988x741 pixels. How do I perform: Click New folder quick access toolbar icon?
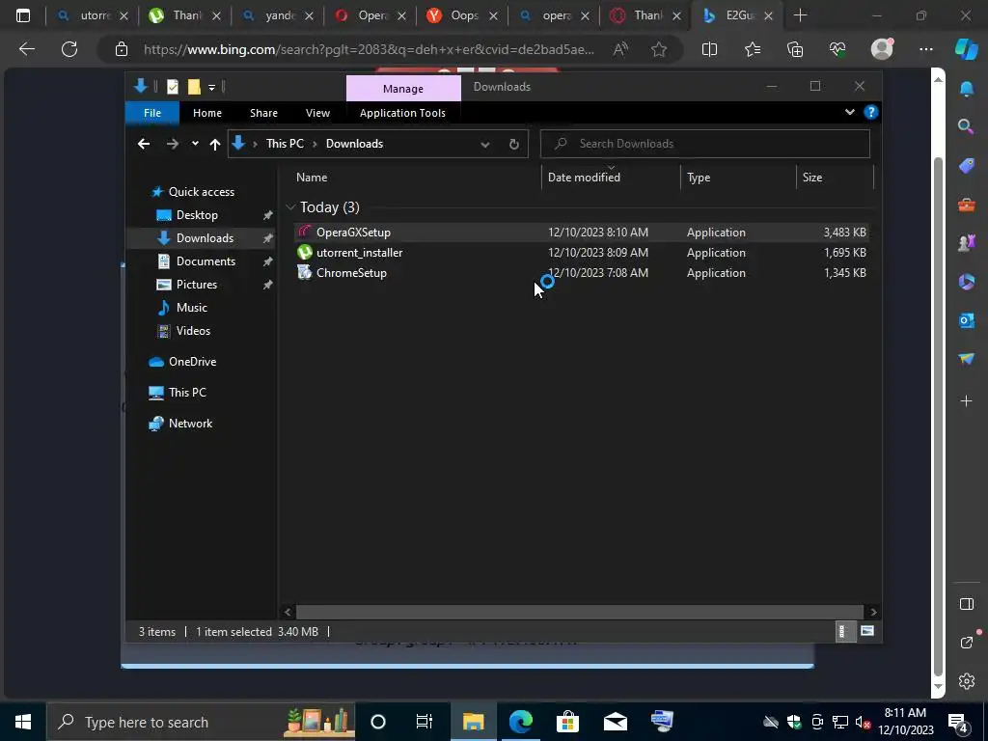194,87
